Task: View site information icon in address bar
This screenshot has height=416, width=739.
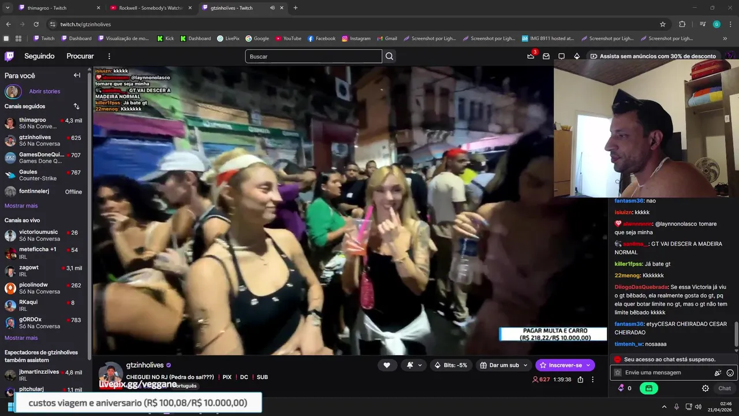Action: [x=53, y=24]
